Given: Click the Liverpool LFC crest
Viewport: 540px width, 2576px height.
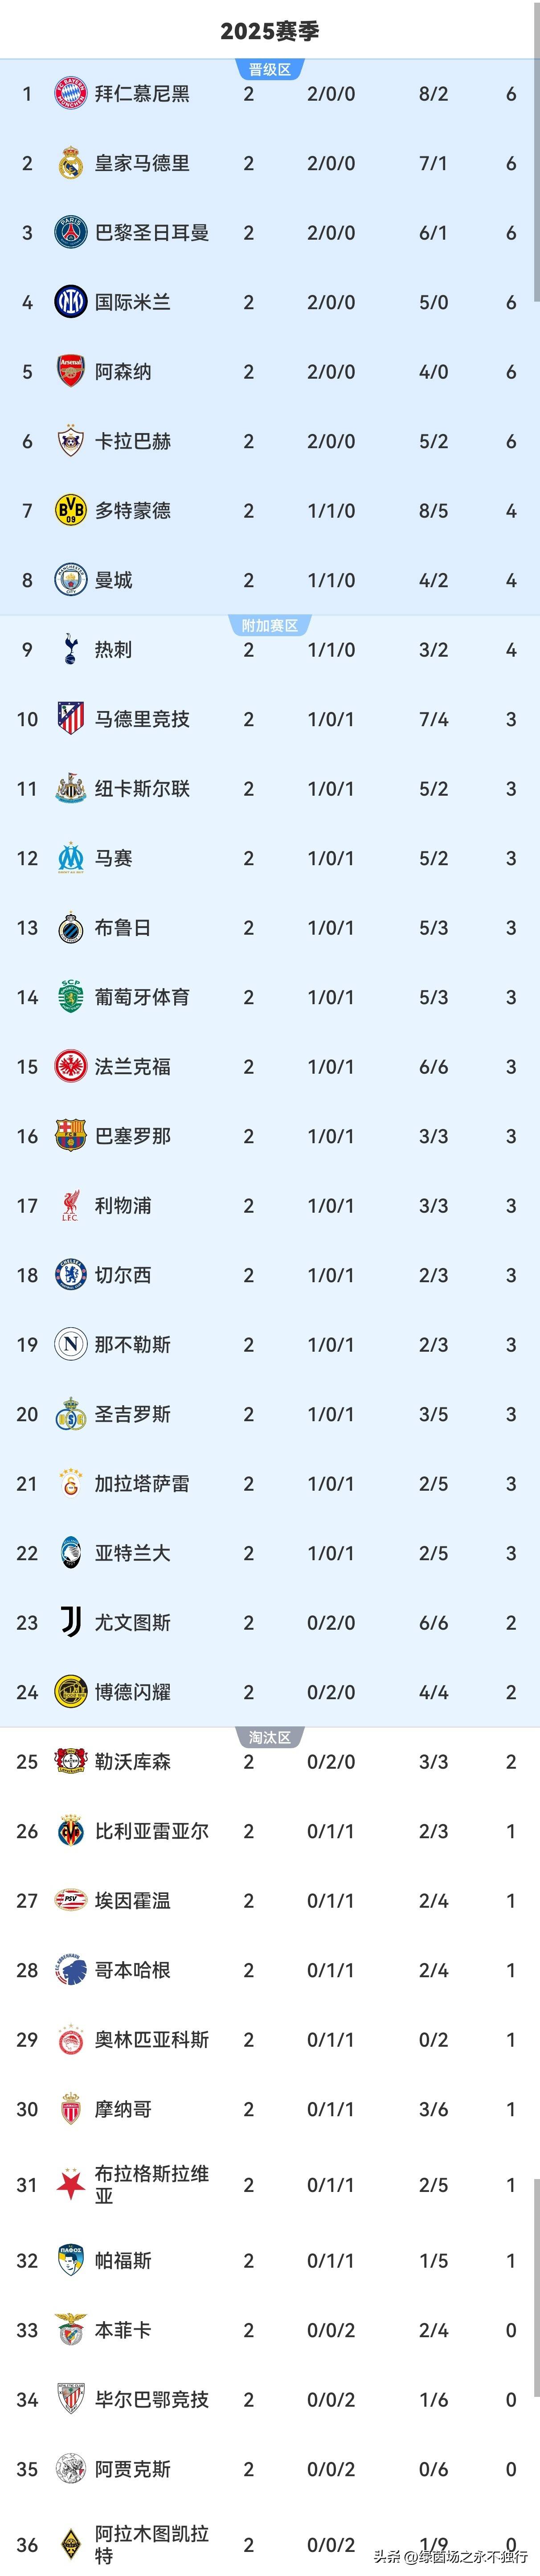Looking at the screenshot, I should [70, 1206].
